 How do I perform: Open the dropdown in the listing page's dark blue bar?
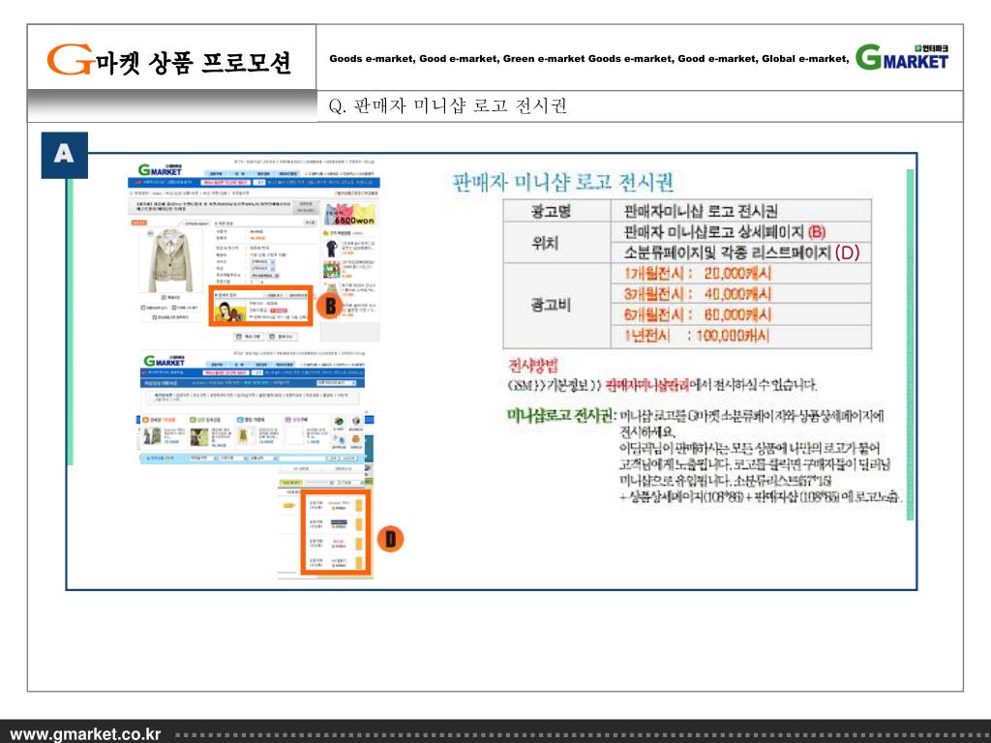(338, 383)
